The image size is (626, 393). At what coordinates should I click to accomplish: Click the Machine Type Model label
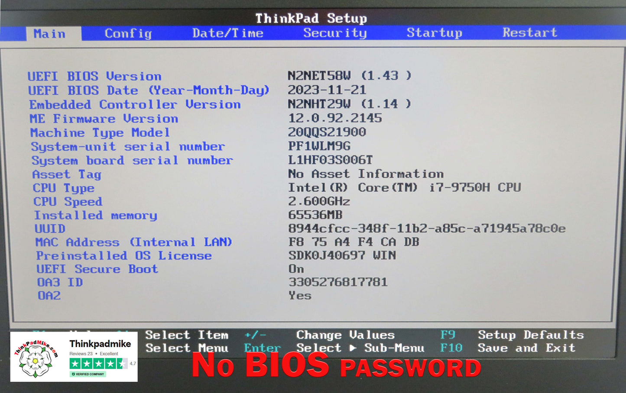click(100, 133)
